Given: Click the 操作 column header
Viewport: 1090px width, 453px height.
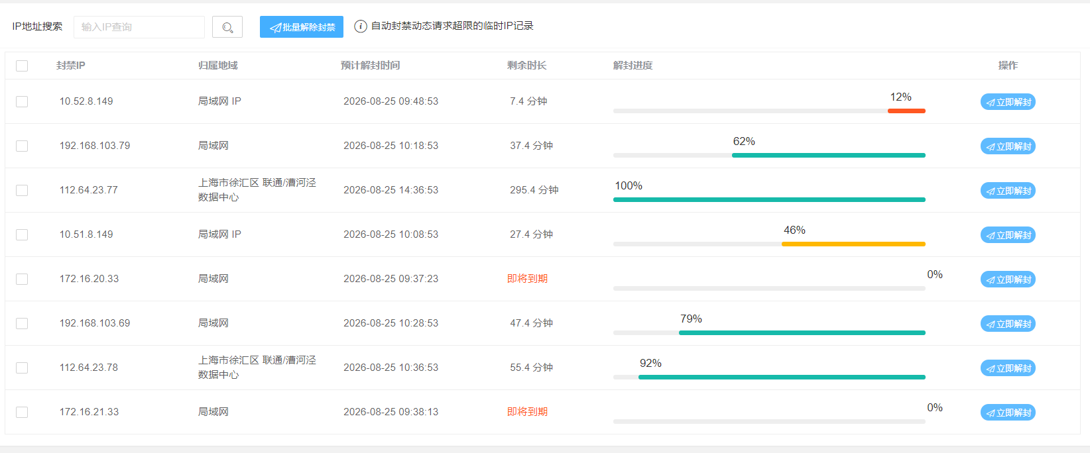Looking at the screenshot, I should 1008,66.
